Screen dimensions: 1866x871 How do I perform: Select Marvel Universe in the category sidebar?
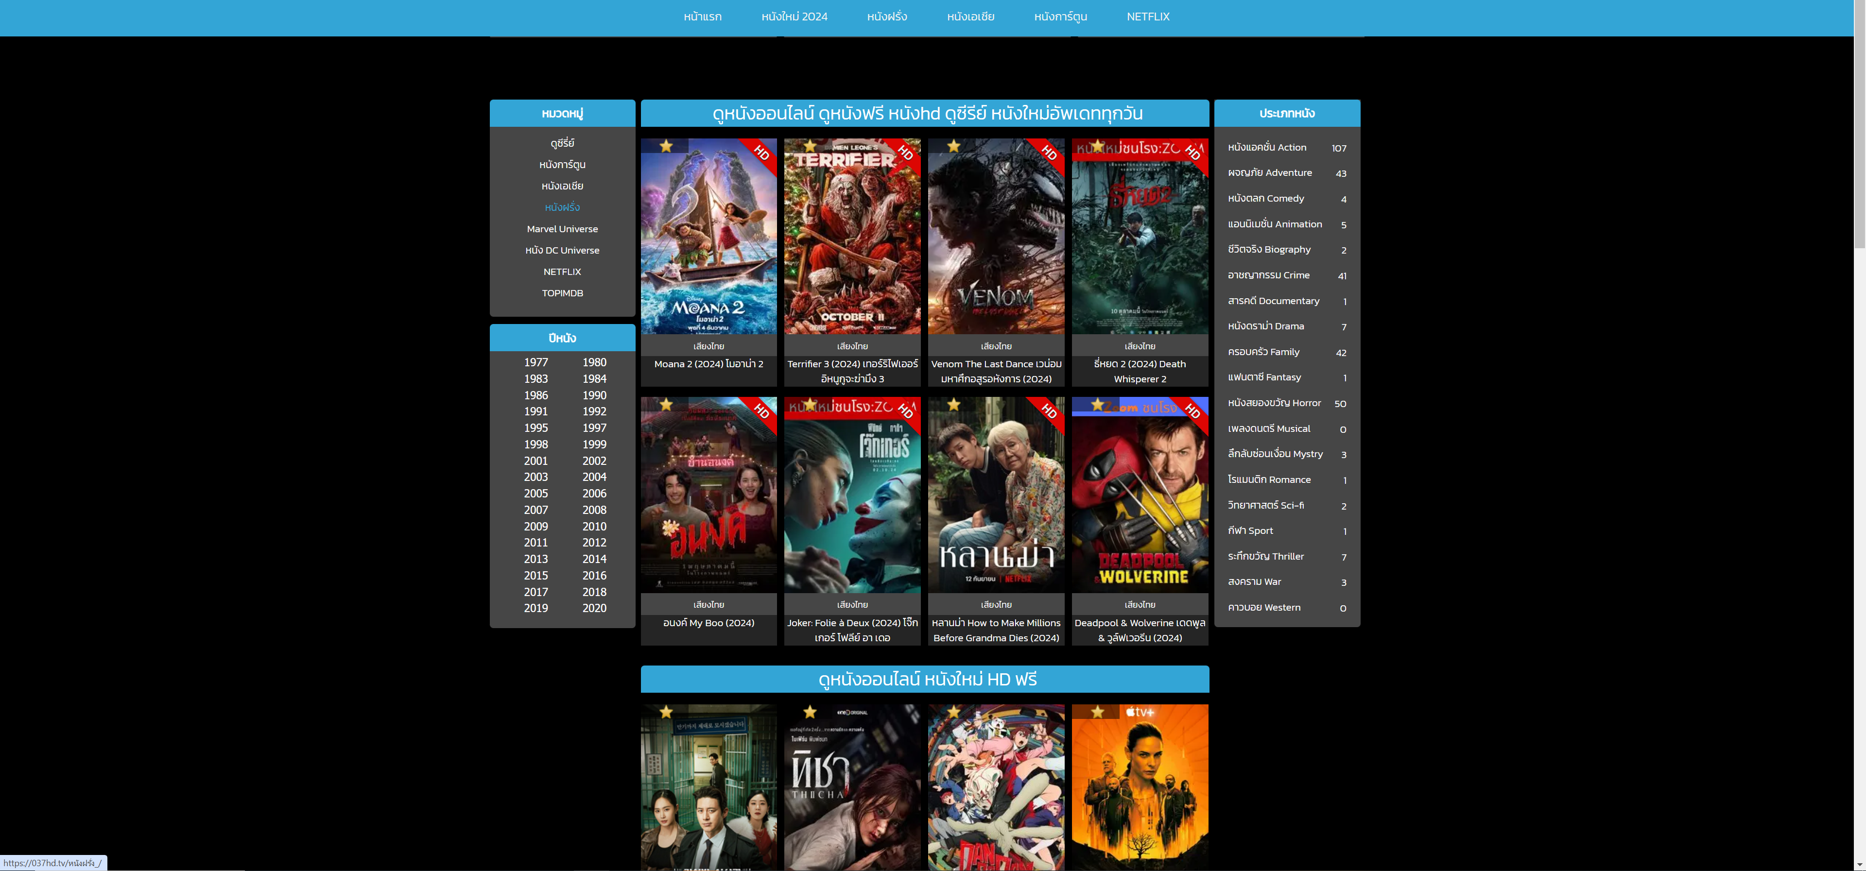(x=562, y=229)
